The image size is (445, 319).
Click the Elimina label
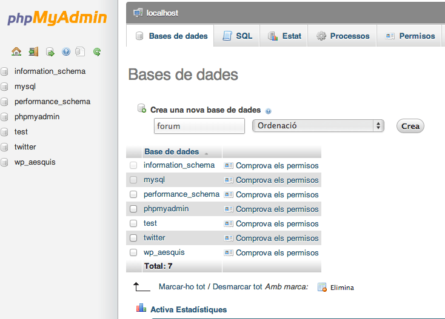pos(342,288)
